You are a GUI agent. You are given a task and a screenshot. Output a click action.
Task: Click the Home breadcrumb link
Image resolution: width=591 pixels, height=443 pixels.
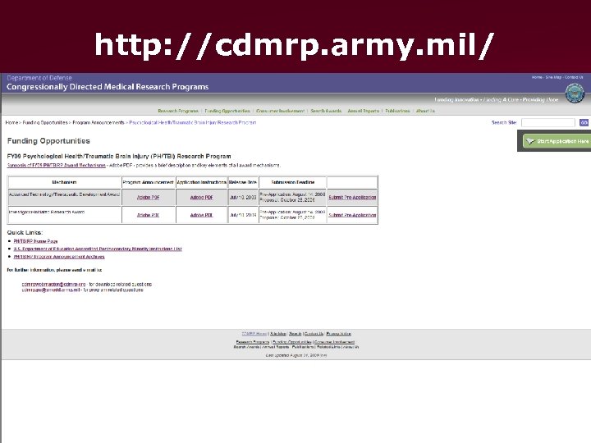(x=11, y=122)
